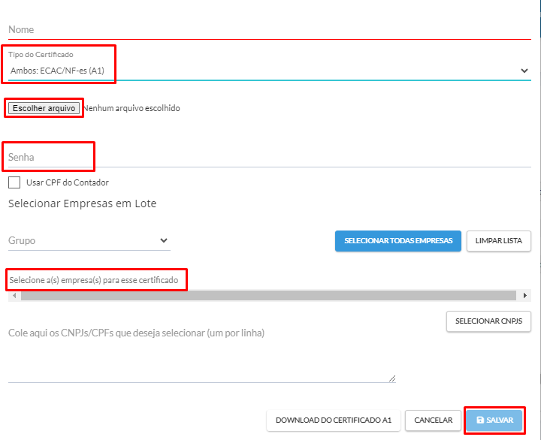
Task: Click the Escolher arquivo button
Action: (x=44, y=108)
